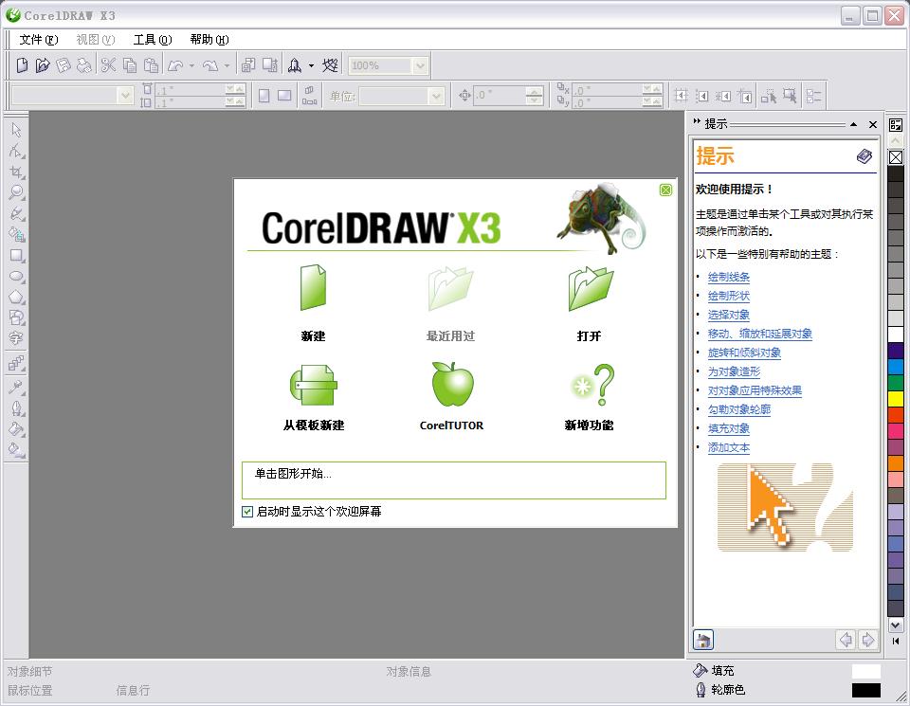Close the 提示 docker panel

coord(873,124)
